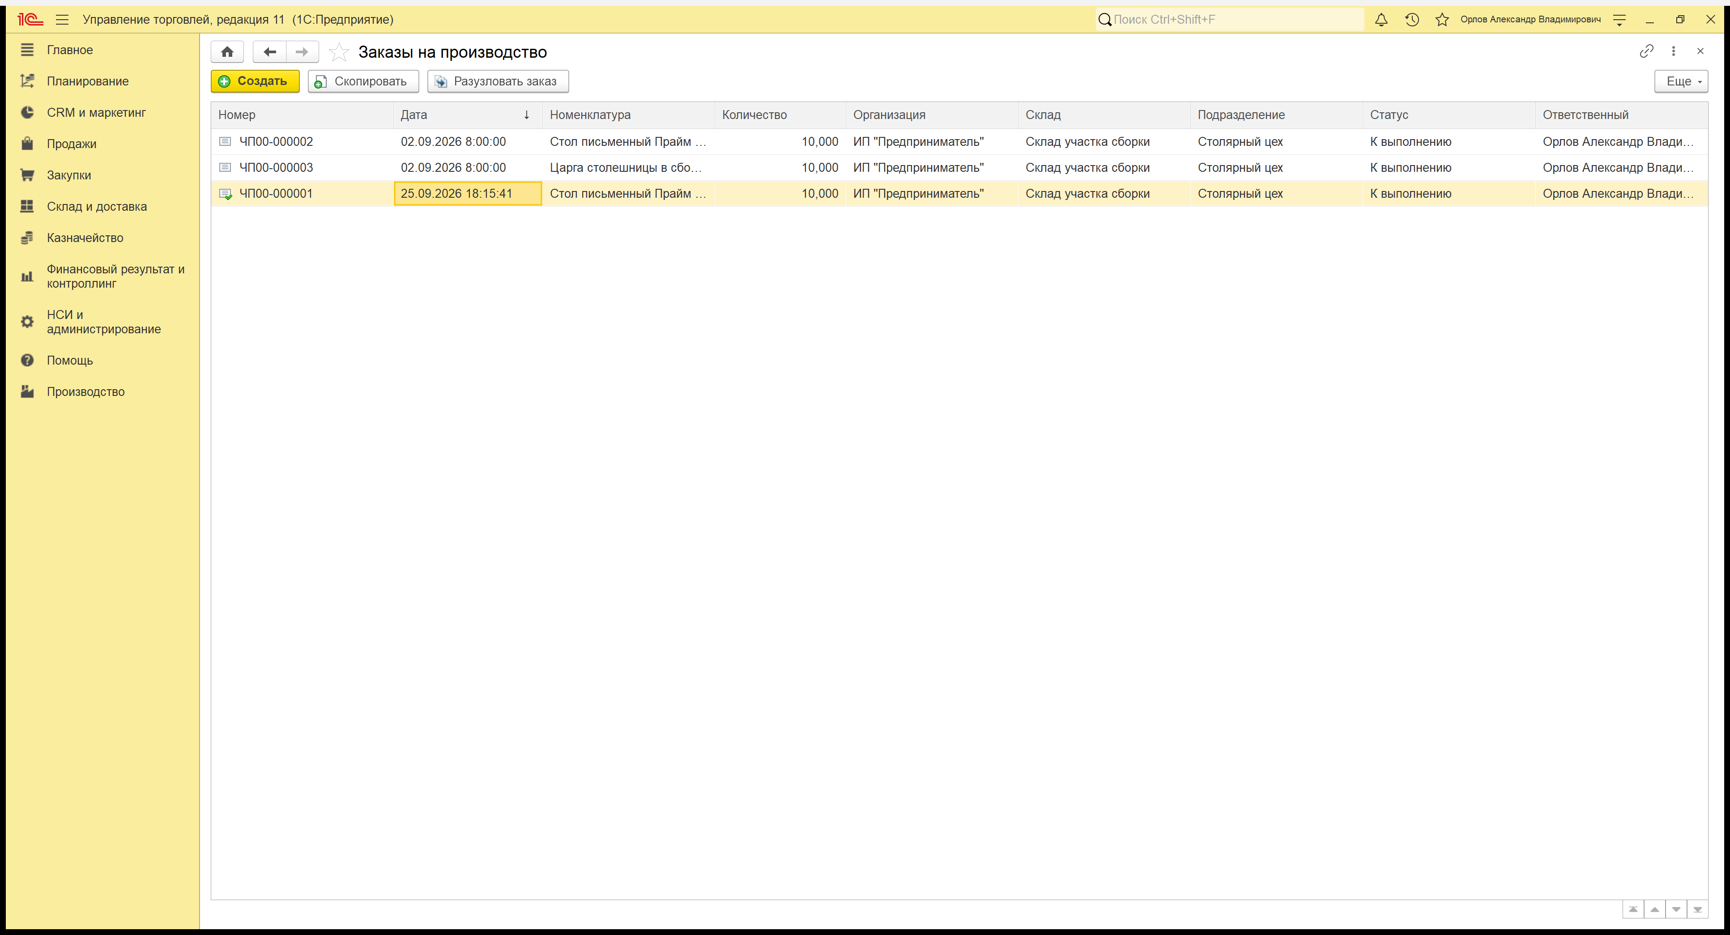Viewport: 1730px width, 935px height.
Task: Navigate back with the left arrow
Action: 269,52
